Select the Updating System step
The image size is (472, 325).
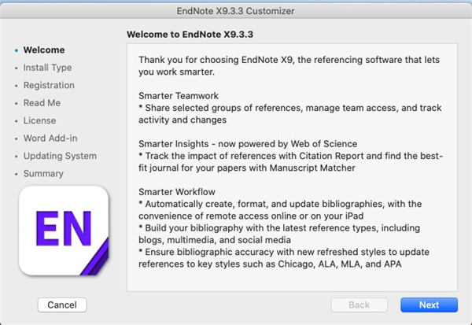coord(61,156)
